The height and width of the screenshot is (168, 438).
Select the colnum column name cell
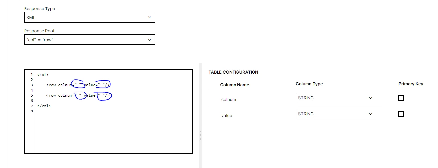click(x=229, y=100)
